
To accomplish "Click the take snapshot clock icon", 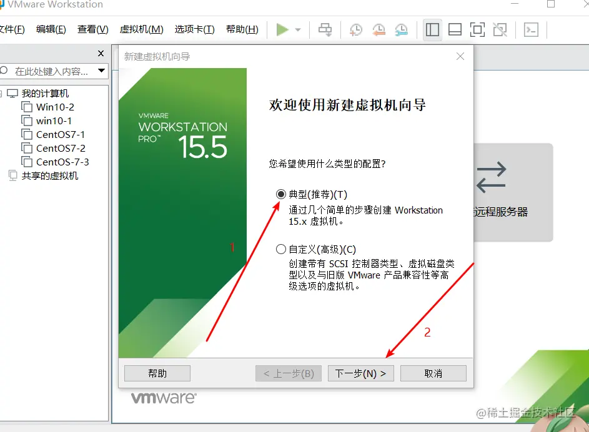I will [356, 29].
